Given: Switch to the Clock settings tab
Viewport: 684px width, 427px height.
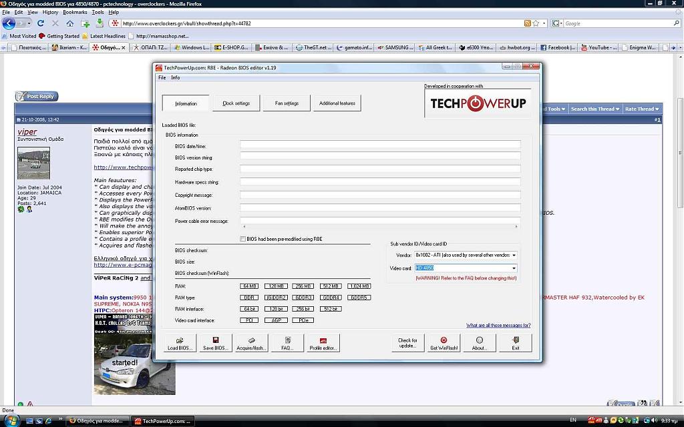Looking at the screenshot, I should 236,103.
